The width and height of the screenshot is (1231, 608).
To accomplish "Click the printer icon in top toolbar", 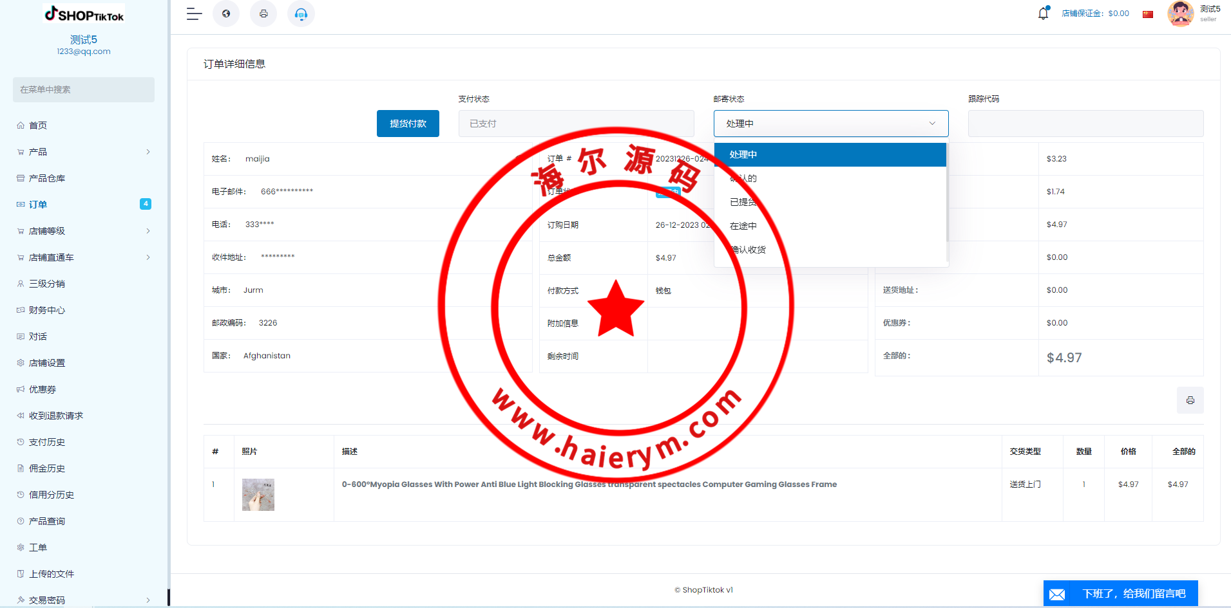I will click(x=263, y=14).
